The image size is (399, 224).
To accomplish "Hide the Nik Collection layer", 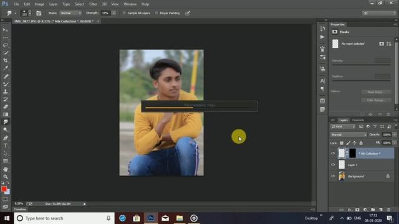I will (333, 154).
